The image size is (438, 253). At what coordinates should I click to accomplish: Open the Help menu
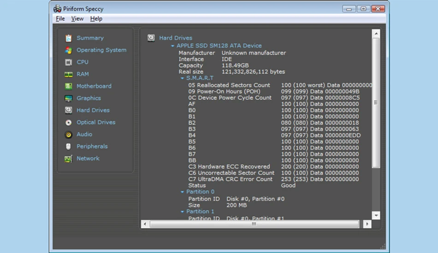(x=96, y=19)
